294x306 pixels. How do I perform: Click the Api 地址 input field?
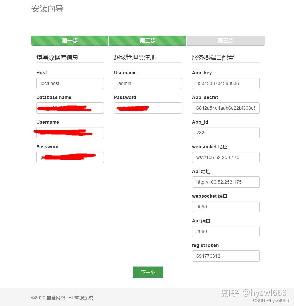pos(226,182)
